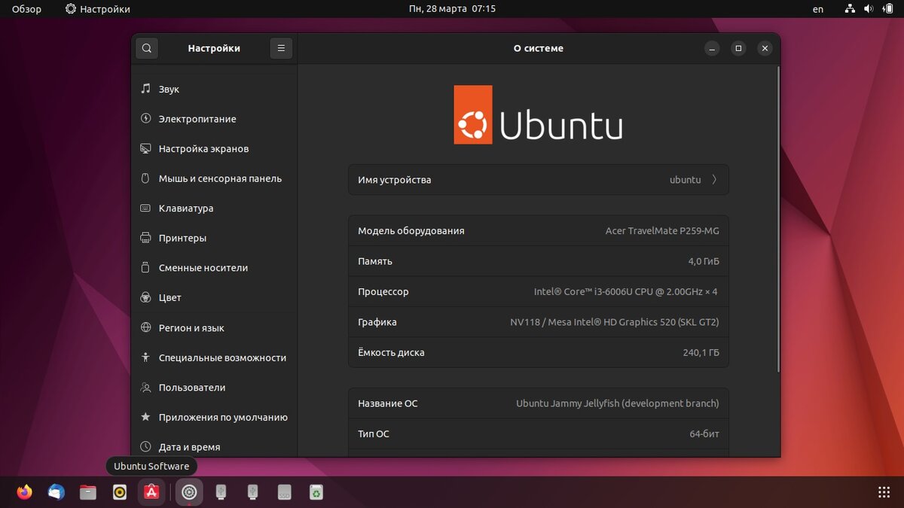The image size is (904, 508).
Task: Click the 64-бит OS type value
Action: [x=704, y=433]
